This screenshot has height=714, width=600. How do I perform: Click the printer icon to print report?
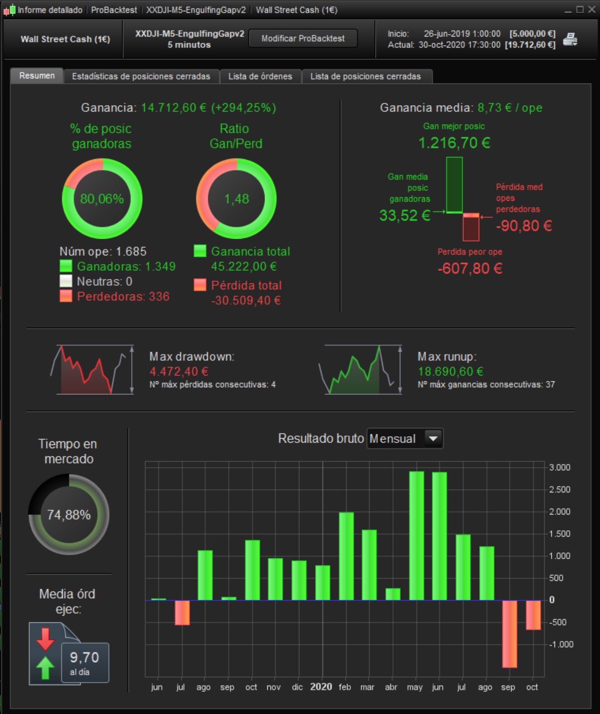[x=570, y=39]
